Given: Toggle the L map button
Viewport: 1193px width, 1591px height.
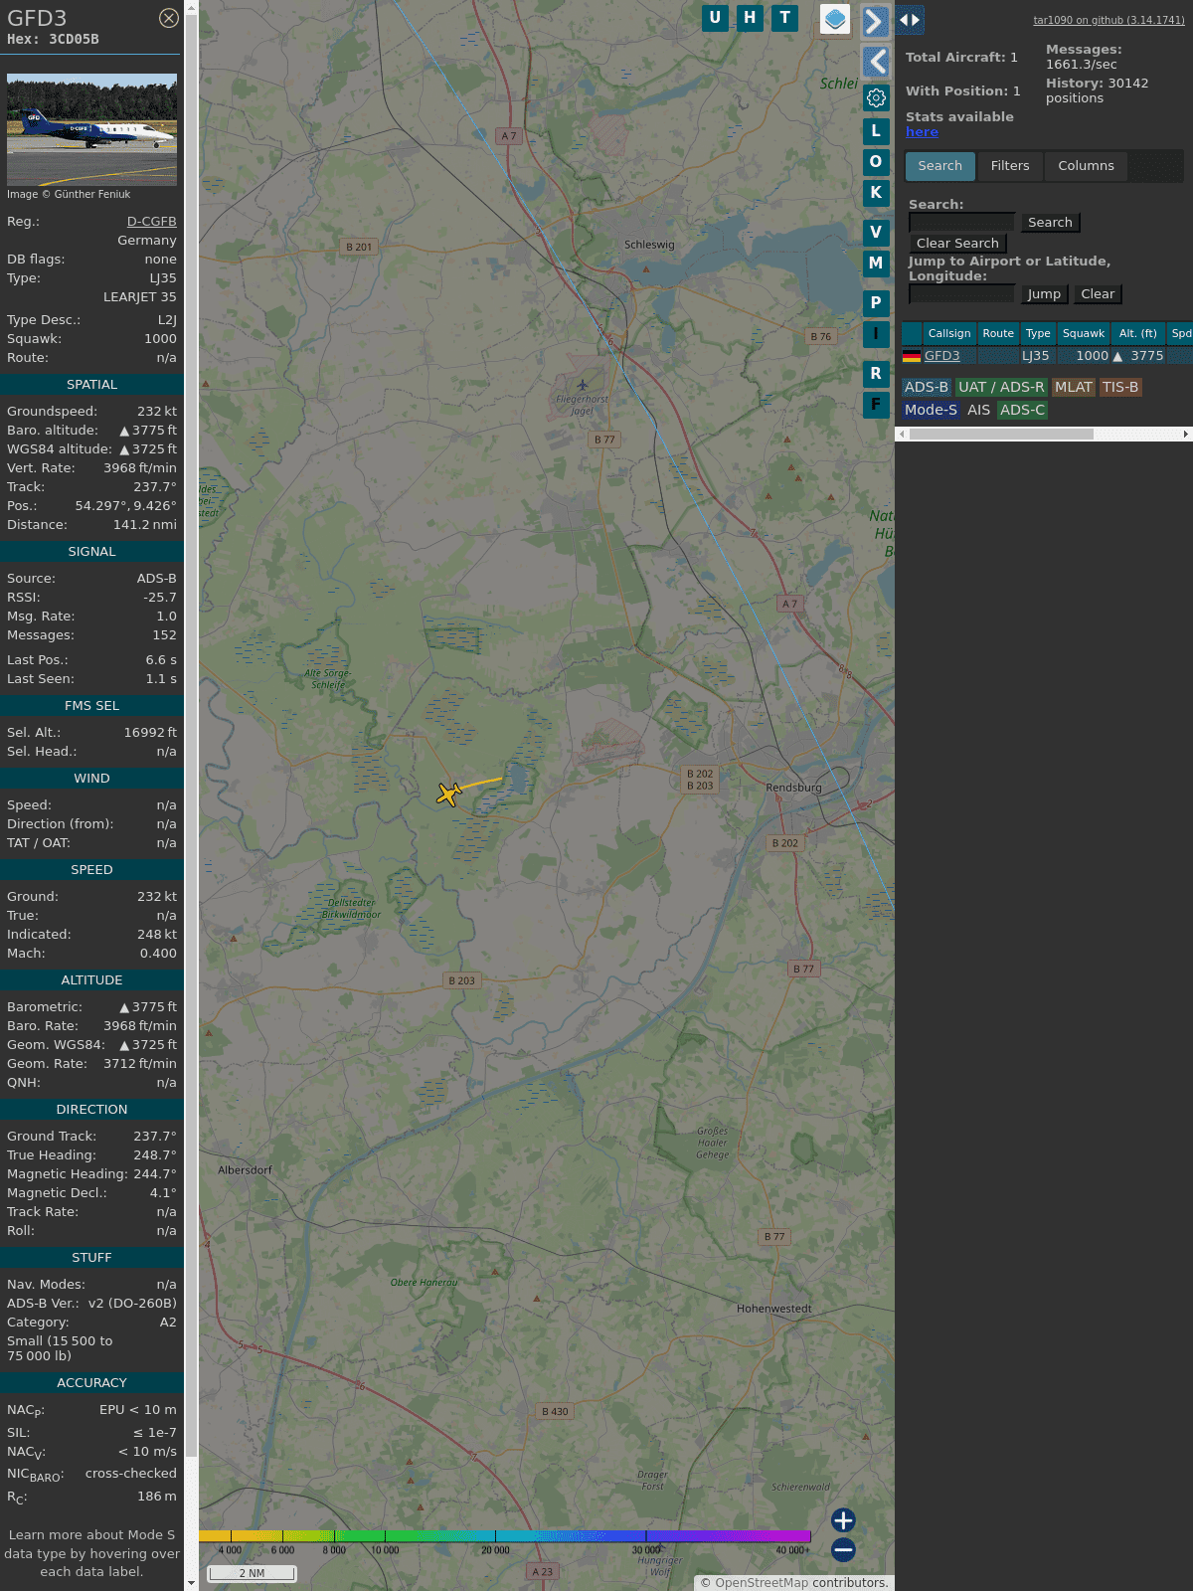Looking at the screenshot, I should click(876, 130).
